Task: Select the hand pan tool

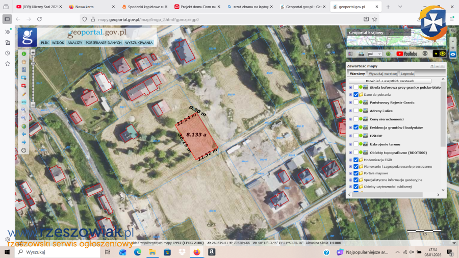Action: pyautogui.click(x=23, y=62)
